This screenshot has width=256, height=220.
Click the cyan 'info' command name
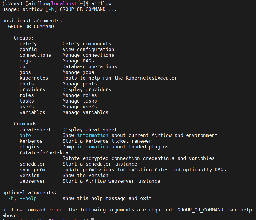tap(25, 135)
